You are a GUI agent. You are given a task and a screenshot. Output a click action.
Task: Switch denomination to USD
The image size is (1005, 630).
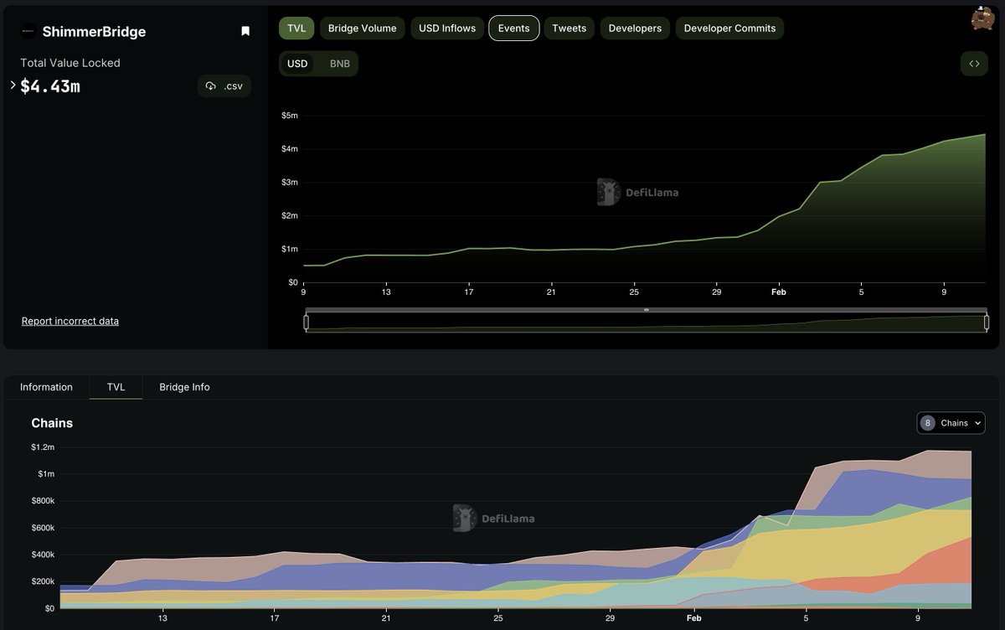pyautogui.click(x=297, y=64)
